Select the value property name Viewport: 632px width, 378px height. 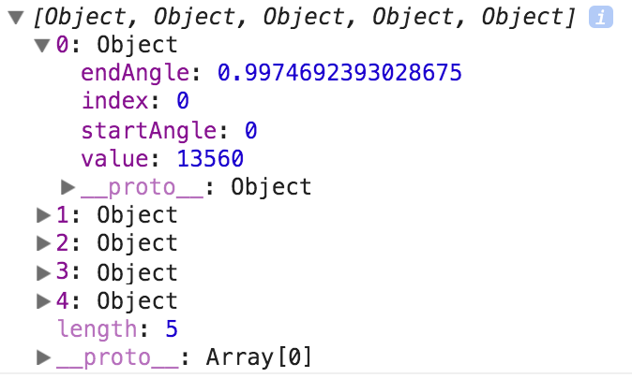[x=114, y=158]
